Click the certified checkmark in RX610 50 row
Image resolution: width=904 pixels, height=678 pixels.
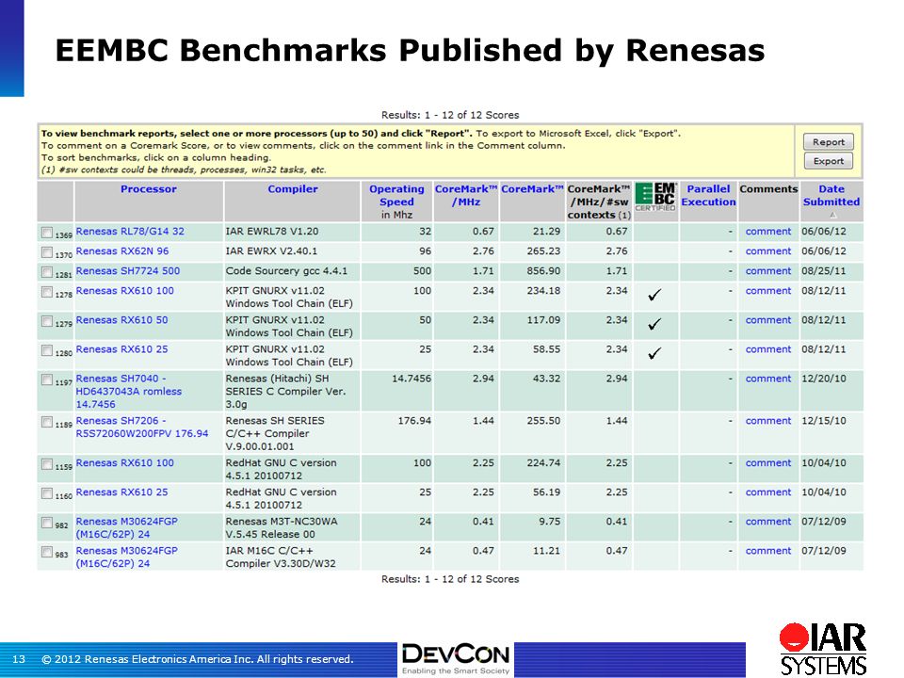pos(654,325)
